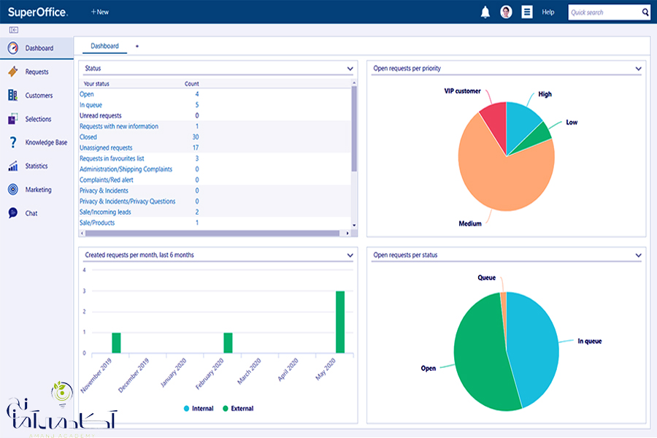Open the user profile avatar

(x=506, y=12)
